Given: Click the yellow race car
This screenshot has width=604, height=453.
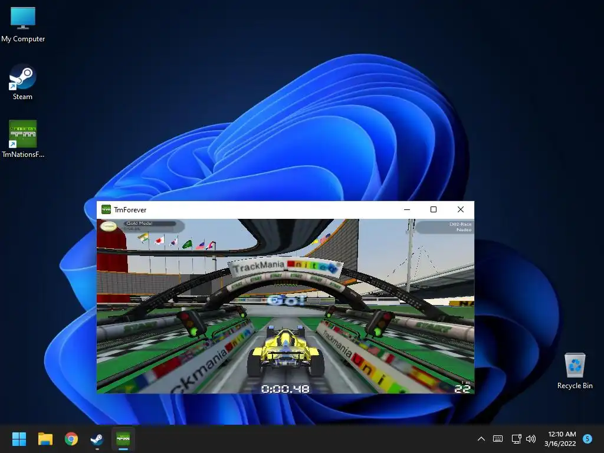Looking at the screenshot, I should (x=285, y=351).
